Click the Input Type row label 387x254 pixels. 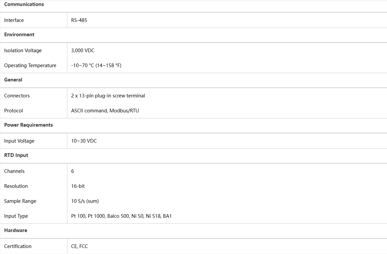click(16, 216)
